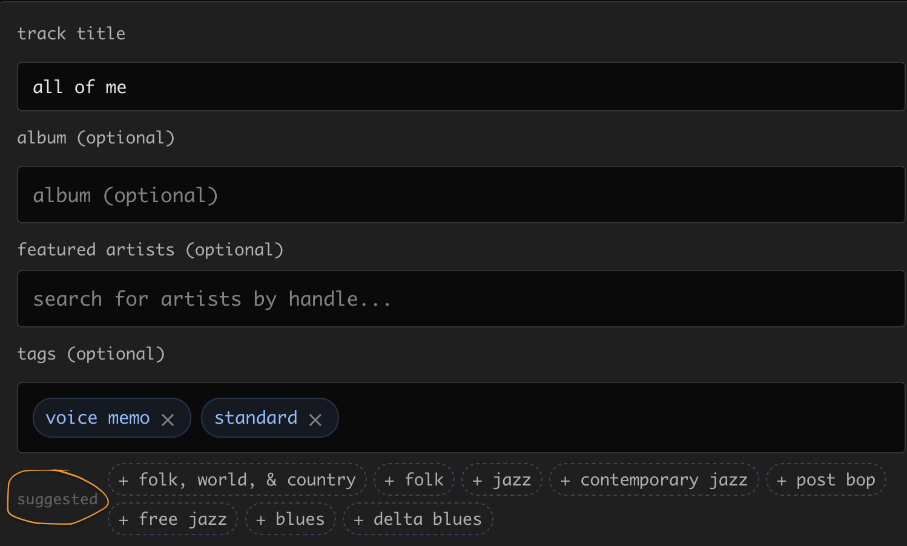The image size is (907, 546).
Task: Click the featured artists search field
Action: [460, 299]
